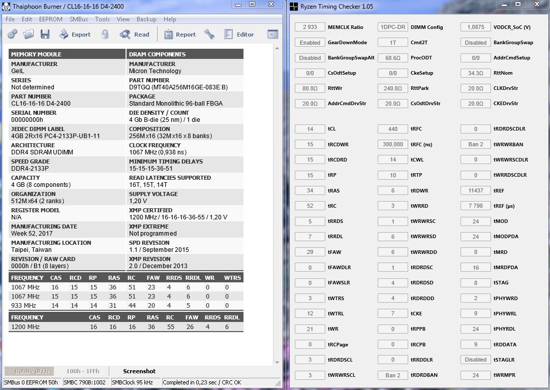Image resolution: width=550 pixels, height=390 pixels.
Task: Click the floppy disk save icon
Action: pos(45,34)
